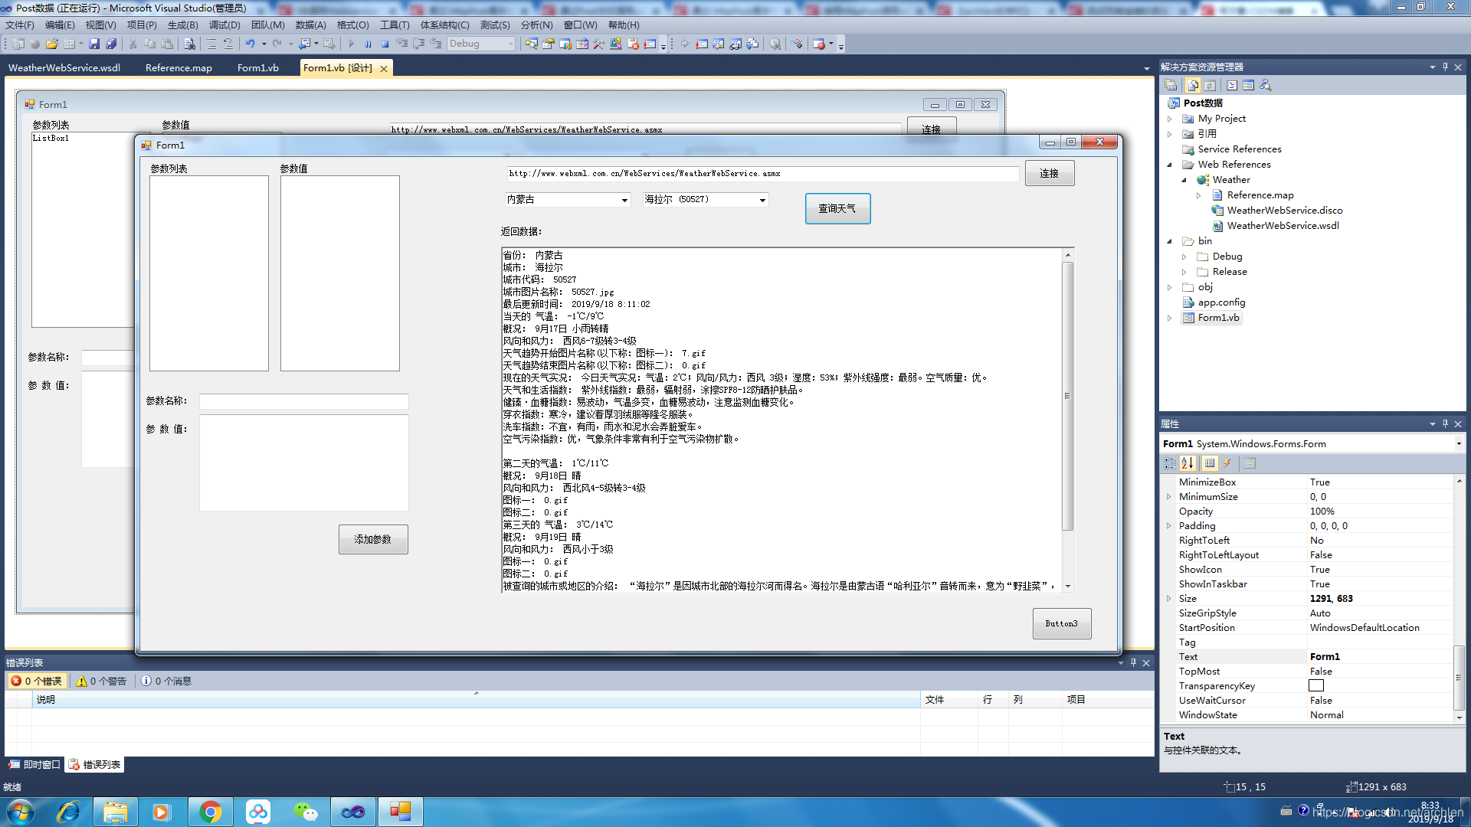The image size is (1471, 827).
Task: Click the 查询天气 button
Action: [x=837, y=208]
